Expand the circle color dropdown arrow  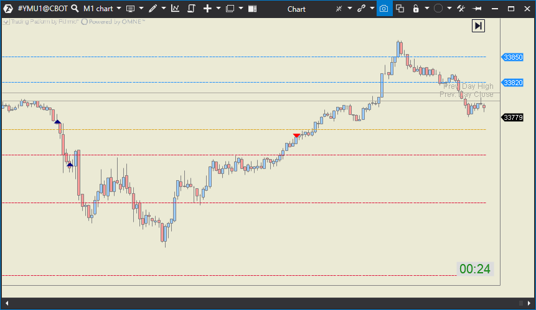tap(449, 8)
